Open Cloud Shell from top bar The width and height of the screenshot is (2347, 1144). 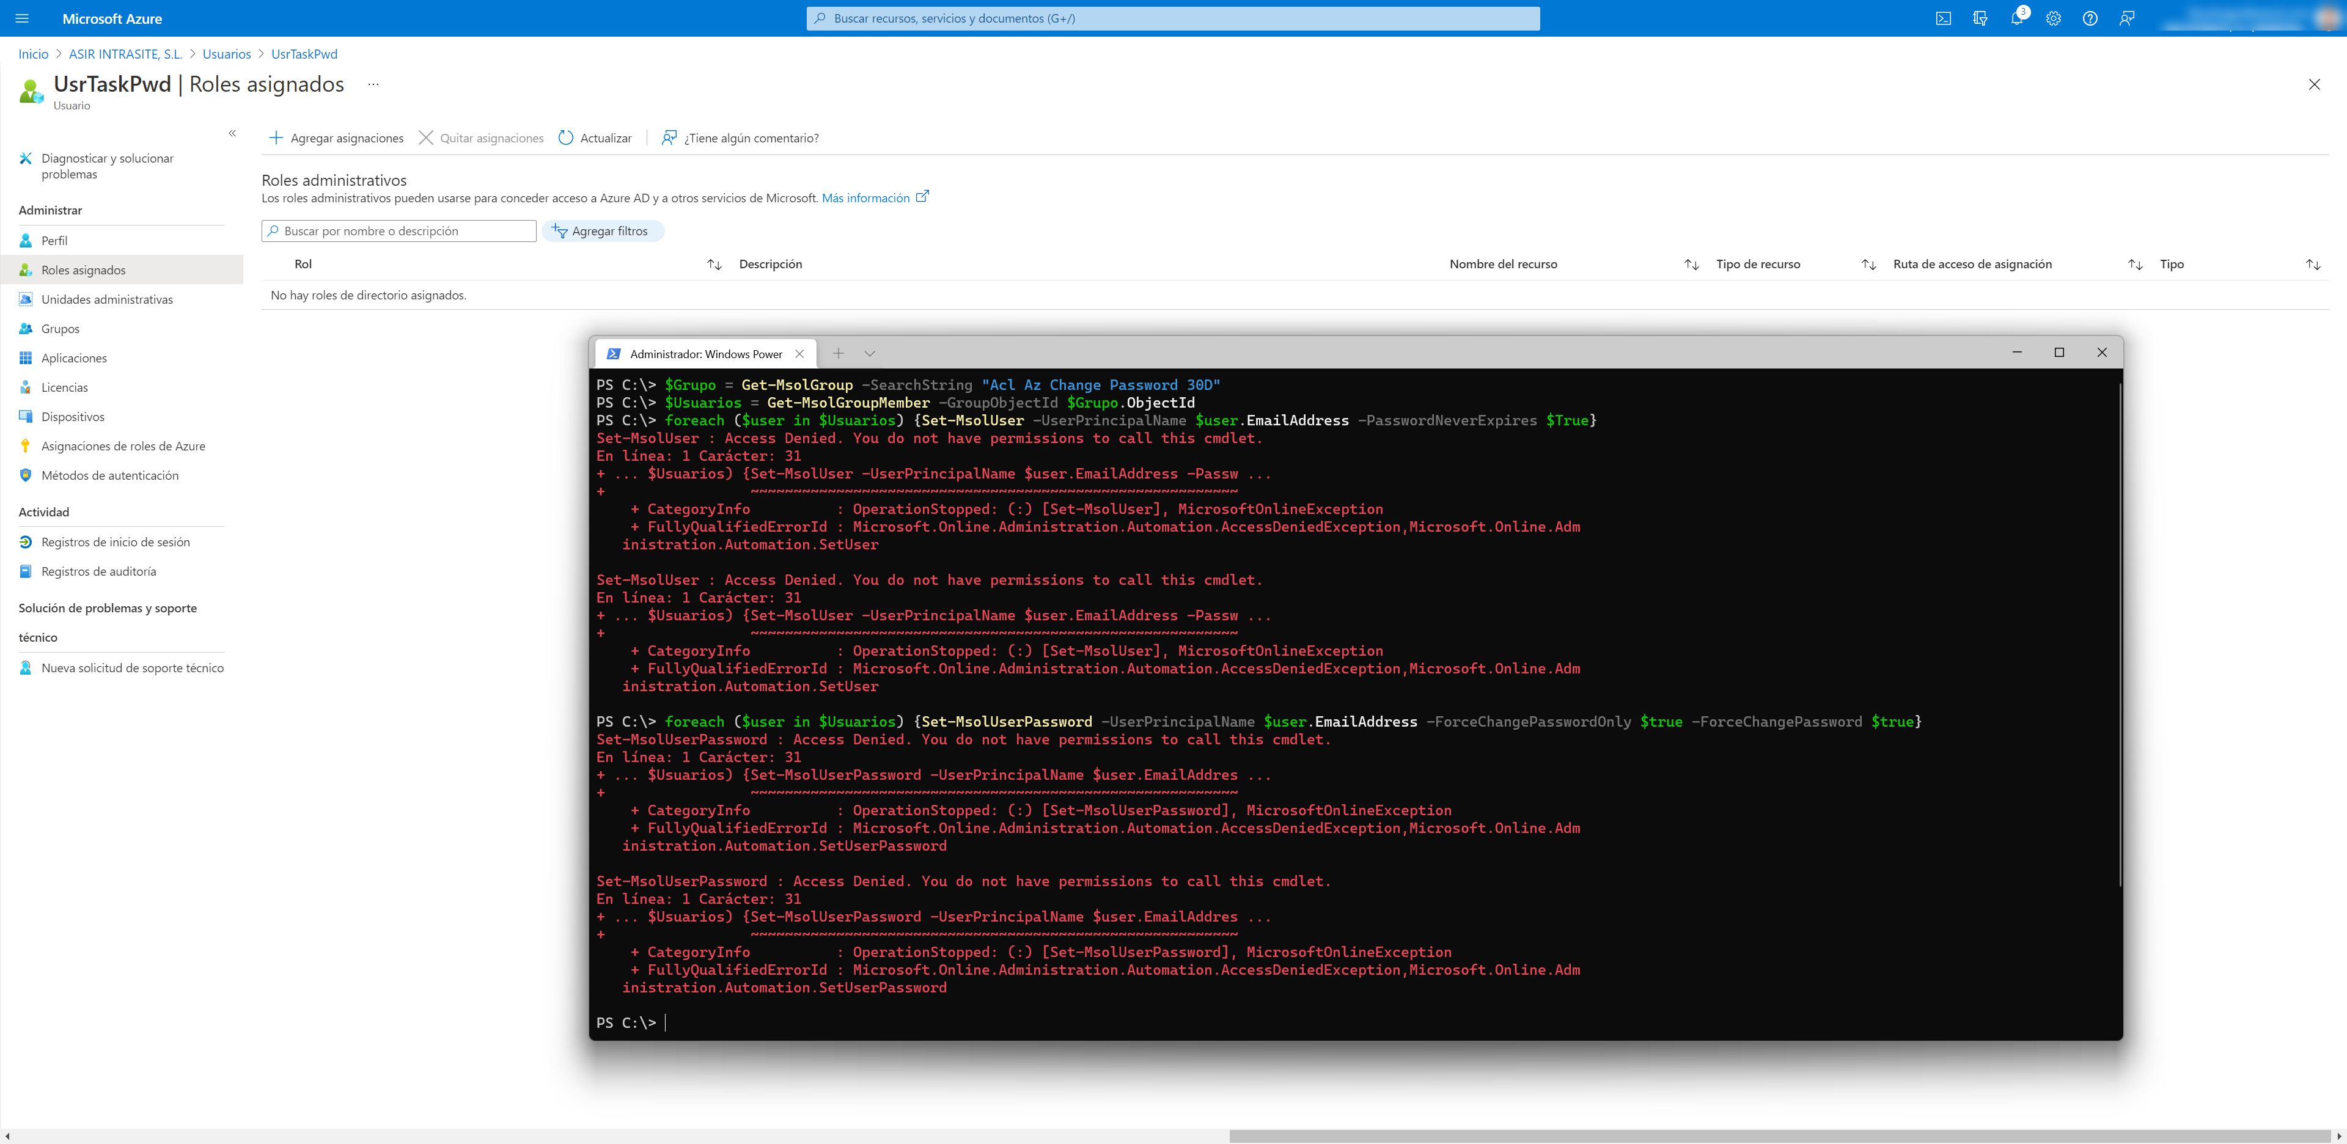1944,18
